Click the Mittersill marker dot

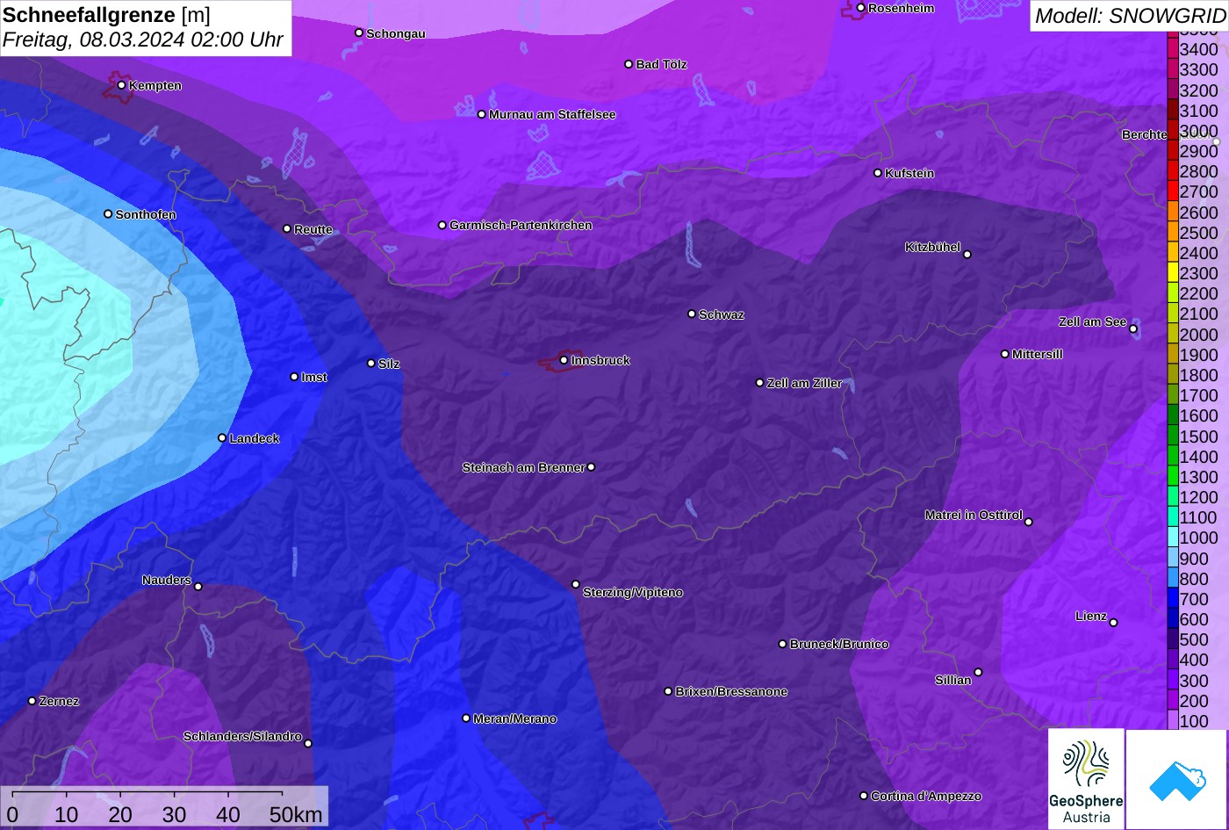[x=1005, y=354]
